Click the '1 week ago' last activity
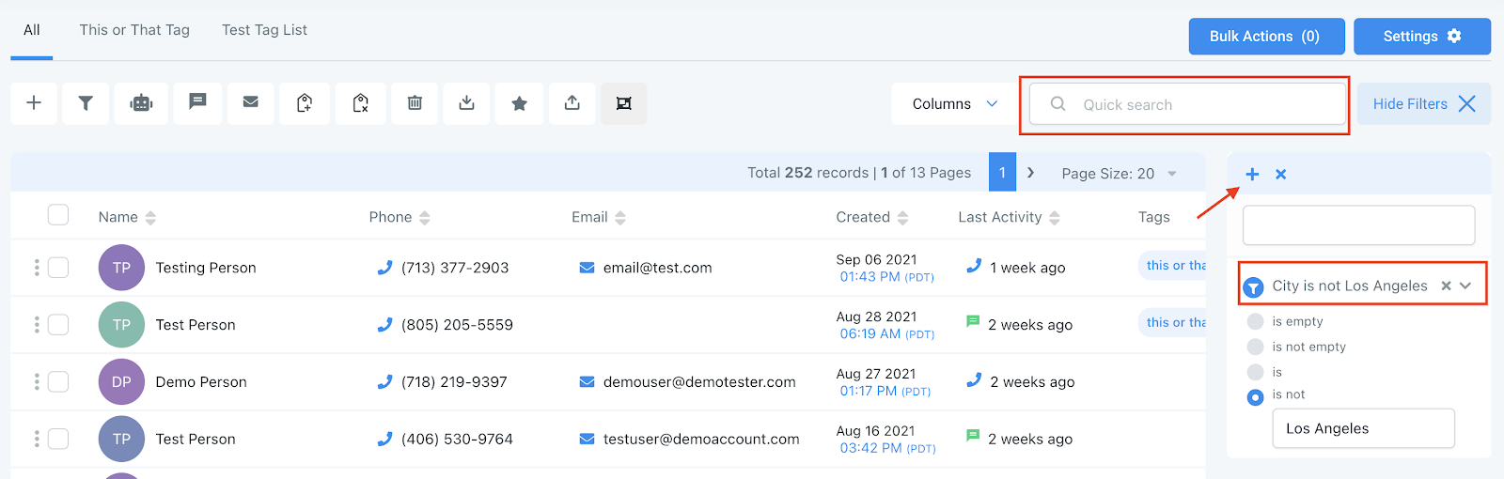The height and width of the screenshot is (479, 1504). (x=1027, y=268)
